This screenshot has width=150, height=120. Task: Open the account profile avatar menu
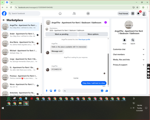144,13
